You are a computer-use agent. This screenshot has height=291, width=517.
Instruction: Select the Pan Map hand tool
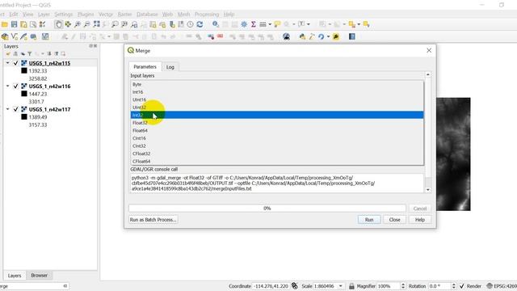(x=58, y=24)
